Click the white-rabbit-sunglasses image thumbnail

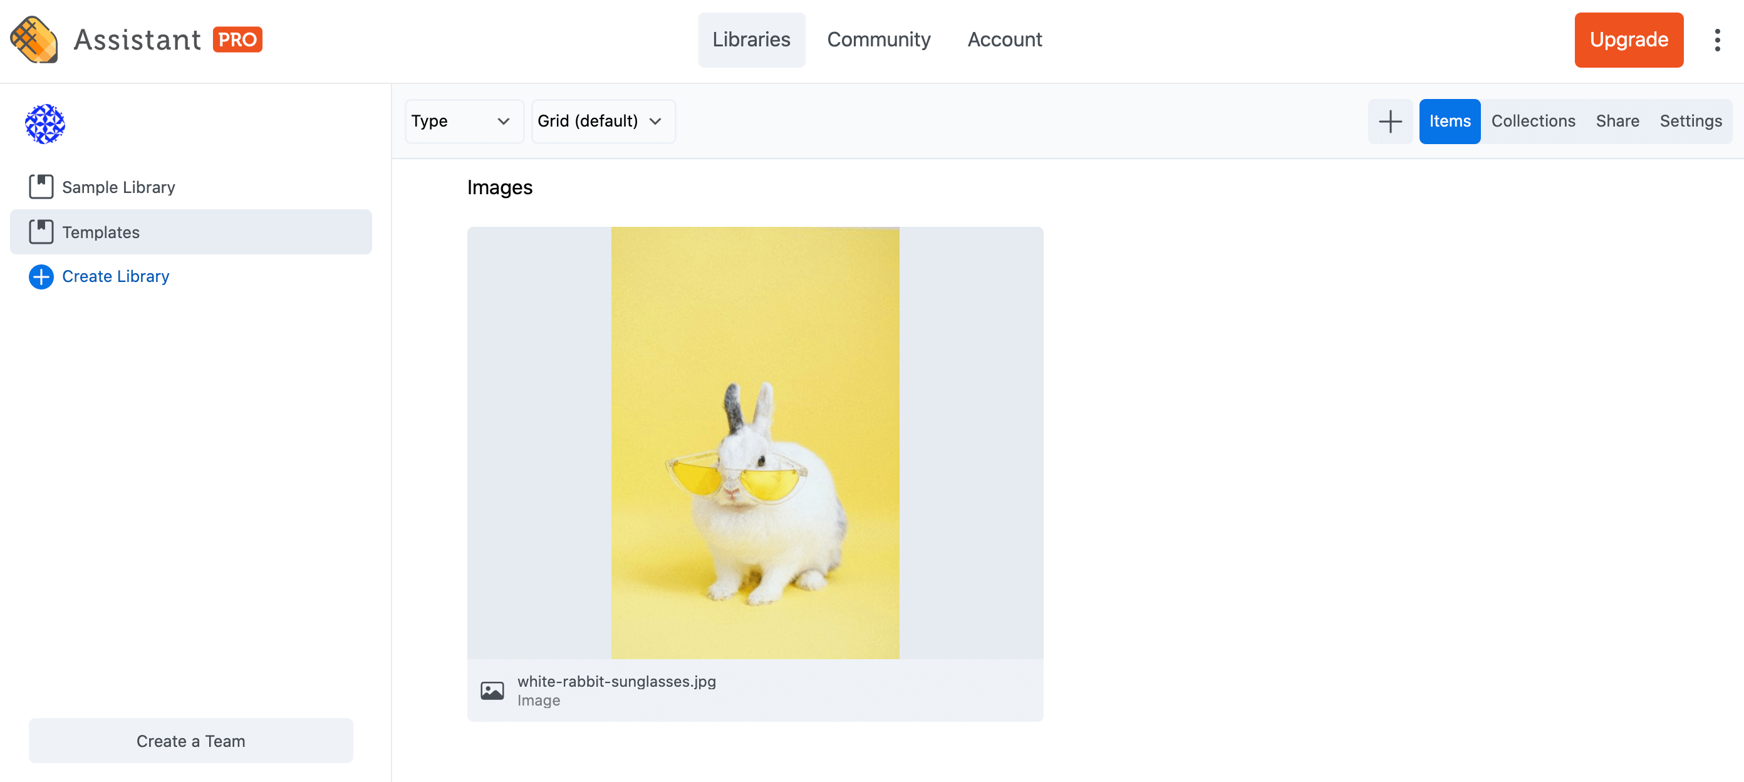point(755,443)
